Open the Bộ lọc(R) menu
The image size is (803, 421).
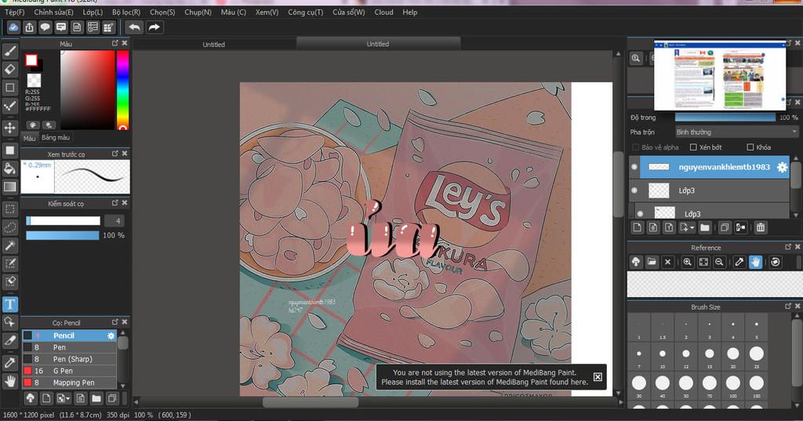(126, 12)
